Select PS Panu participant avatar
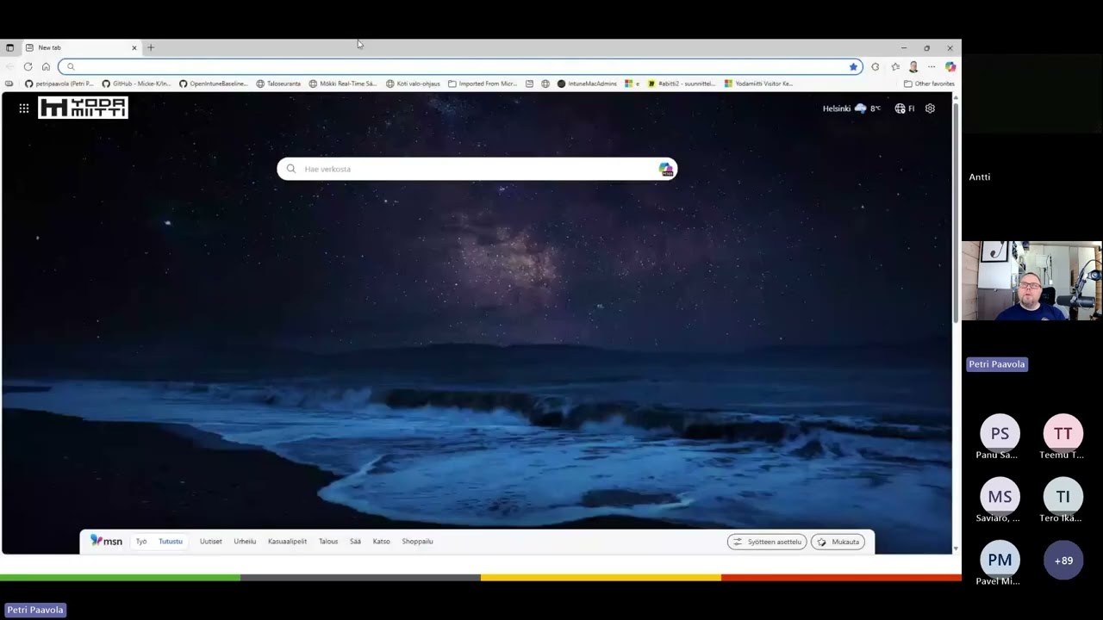The width and height of the screenshot is (1103, 620). click(x=1000, y=433)
